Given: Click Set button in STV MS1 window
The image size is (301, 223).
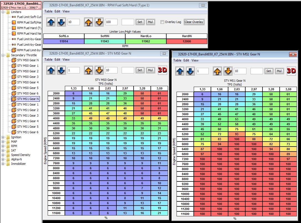Looking at the screenshot, I should tap(269, 71).
